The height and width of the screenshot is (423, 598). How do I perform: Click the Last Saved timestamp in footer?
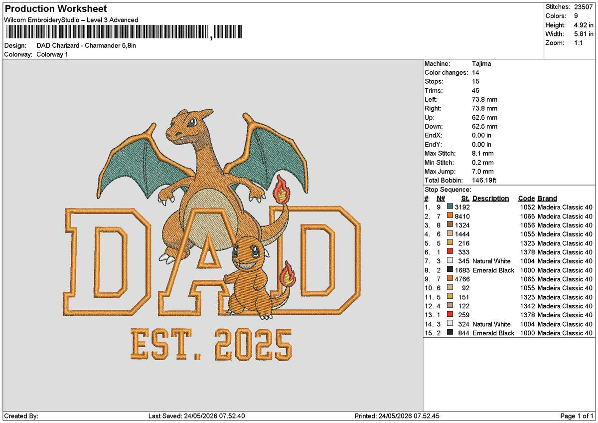pos(197,416)
